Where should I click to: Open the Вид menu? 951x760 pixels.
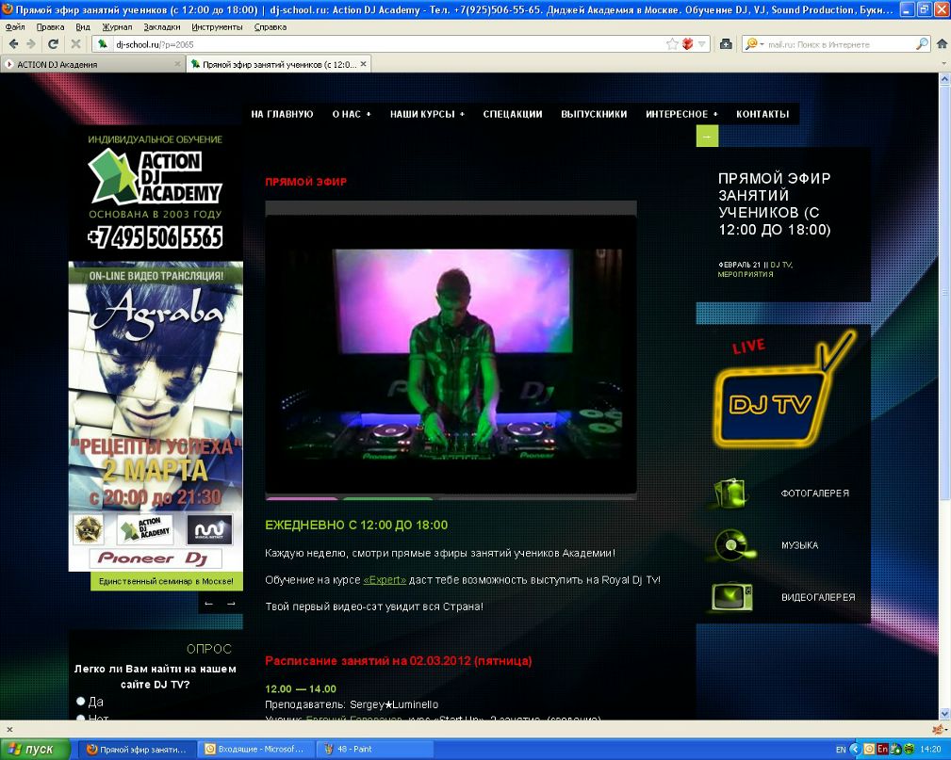[x=83, y=26]
